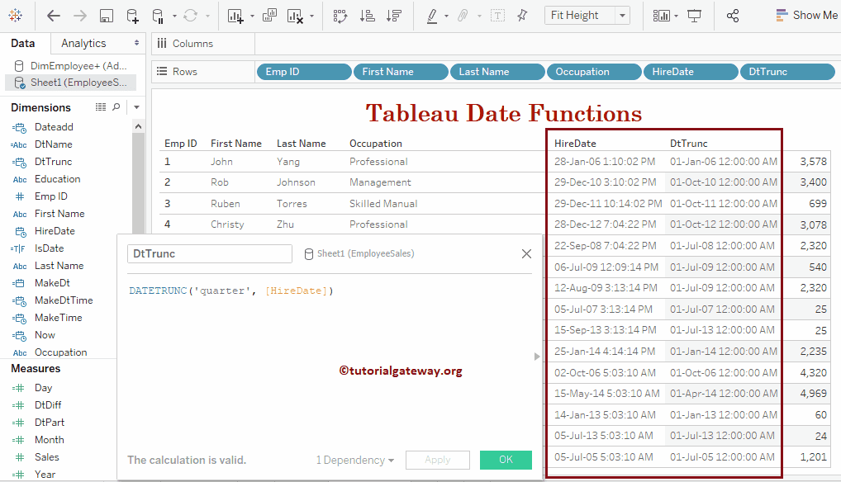Toggle the Highlight tool

pyautogui.click(x=433, y=14)
